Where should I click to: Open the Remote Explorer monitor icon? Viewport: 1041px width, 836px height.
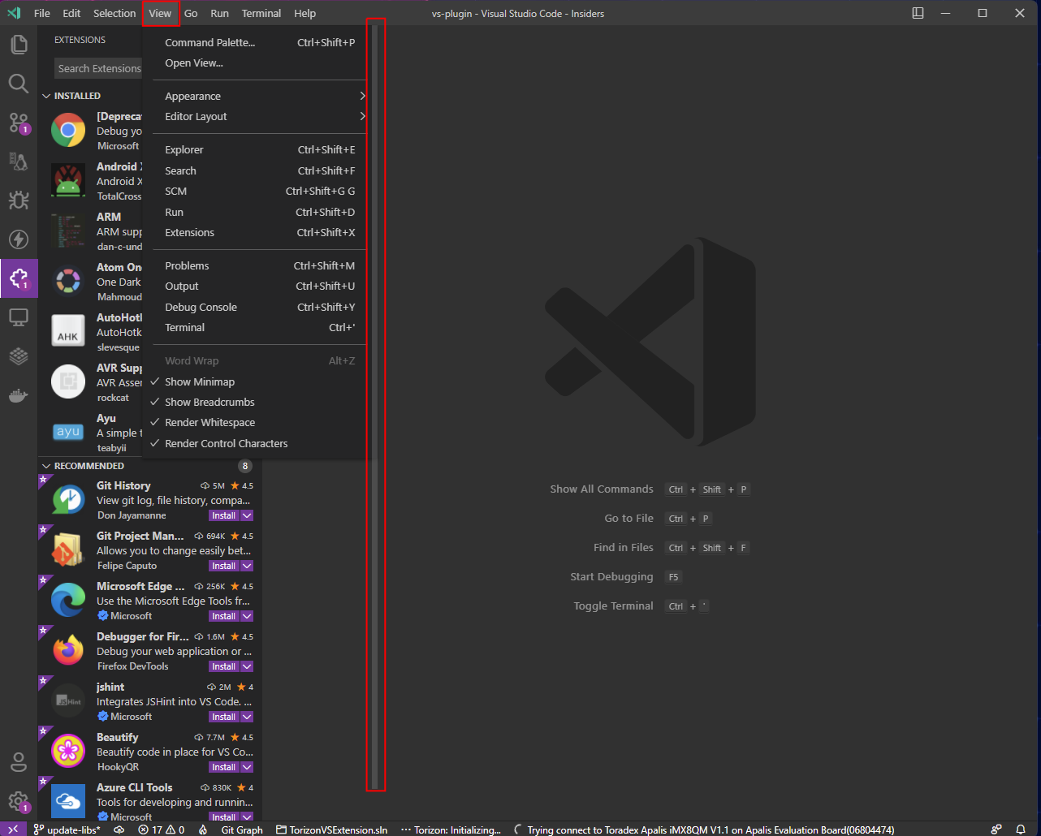(x=19, y=317)
